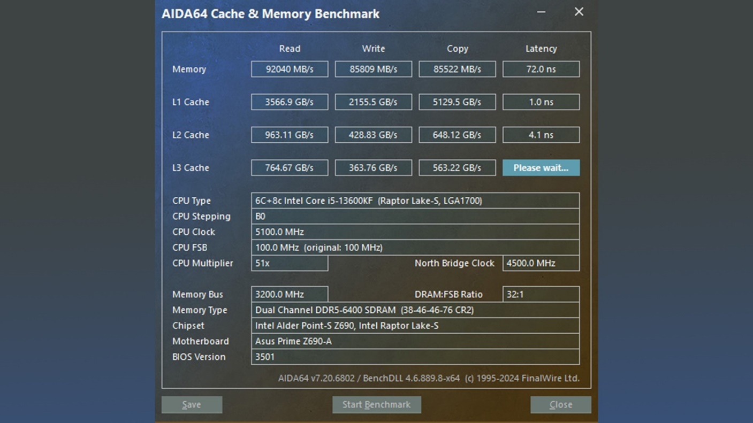
Task: Click the BIOS Version label
Action: point(199,357)
